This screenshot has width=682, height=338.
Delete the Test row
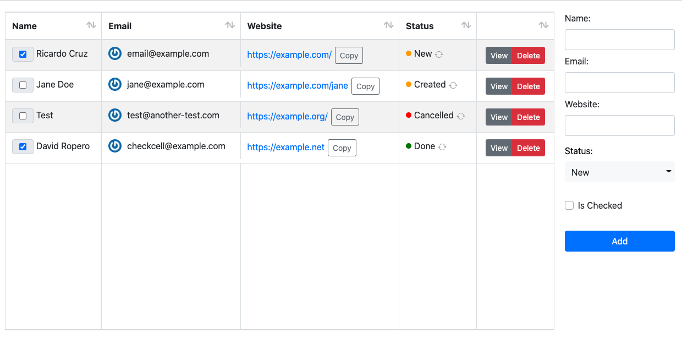(528, 117)
